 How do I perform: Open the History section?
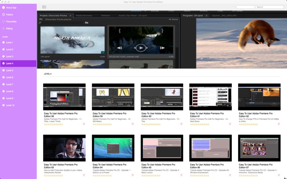18,14
